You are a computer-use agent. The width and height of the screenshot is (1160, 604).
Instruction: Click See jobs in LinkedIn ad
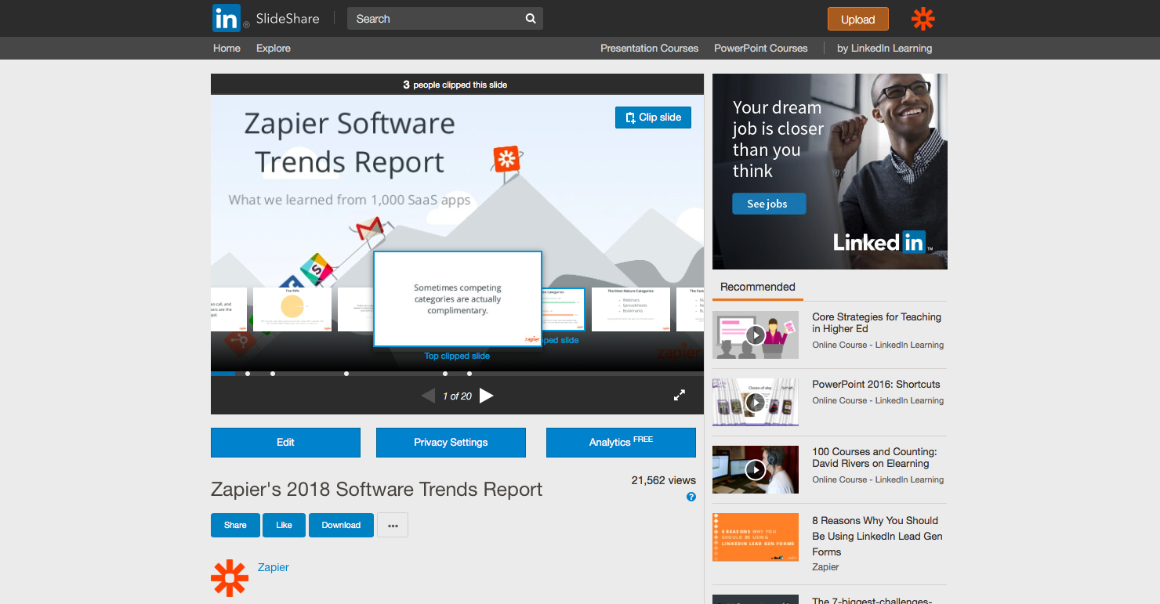[x=769, y=204]
